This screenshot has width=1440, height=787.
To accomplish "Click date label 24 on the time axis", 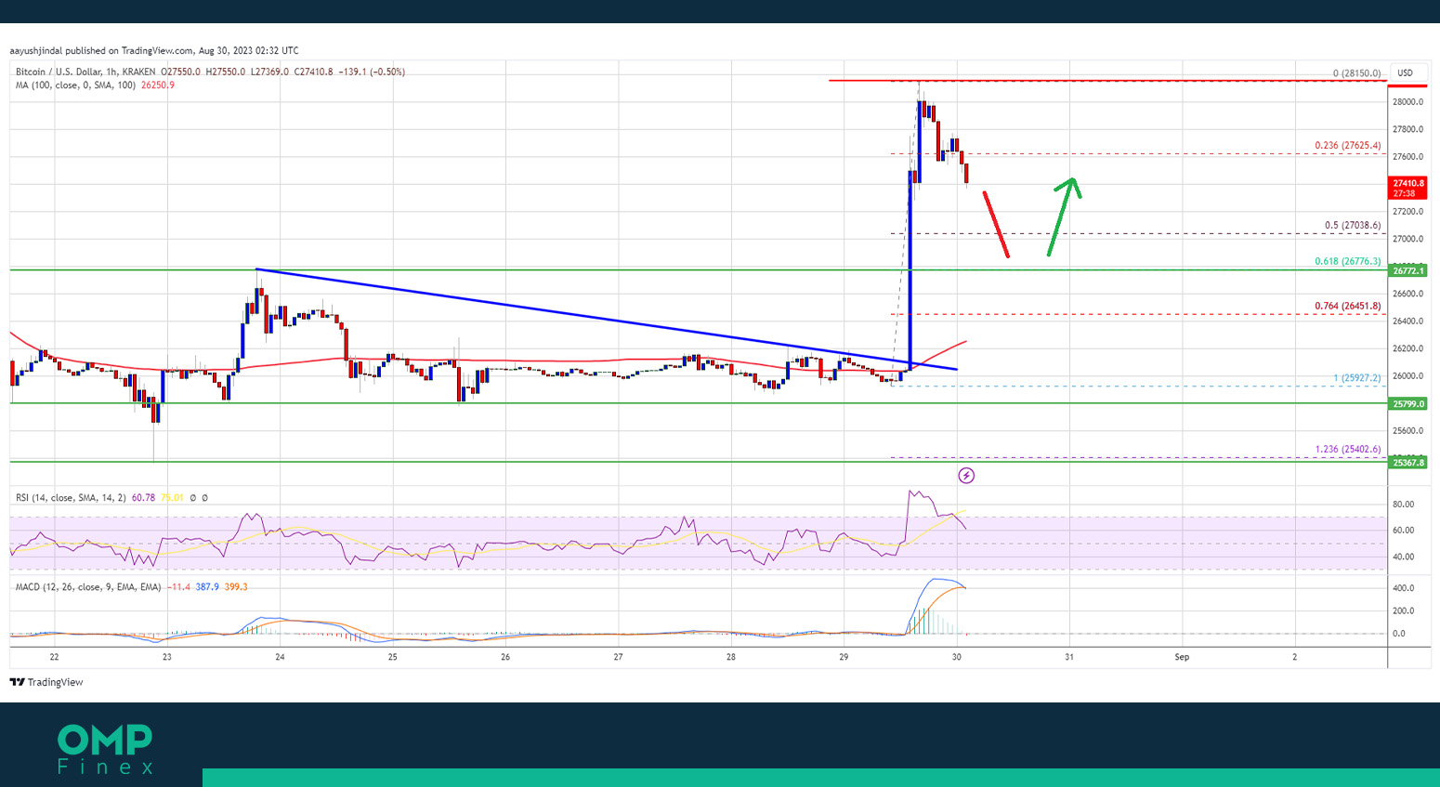I will click(x=280, y=657).
